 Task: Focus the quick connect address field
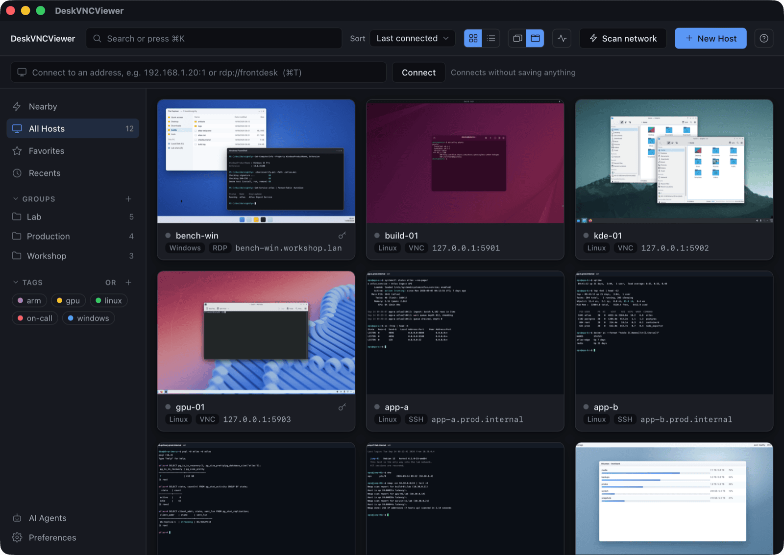click(x=198, y=72)
